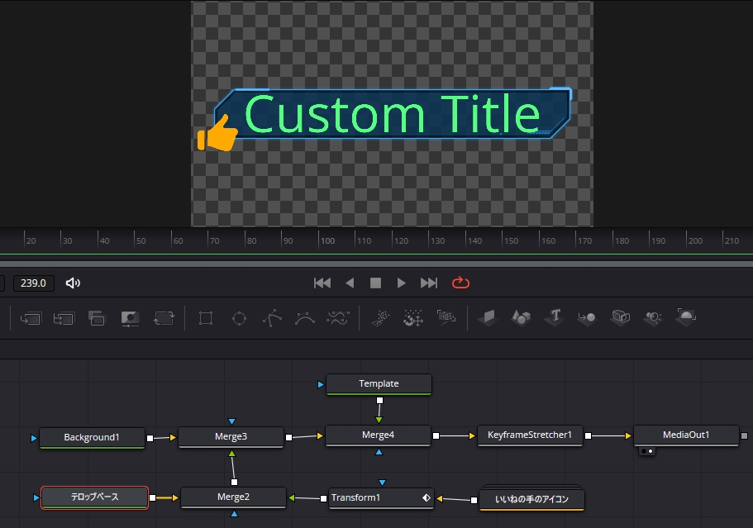Click the current frame field showing 239.0
The height and width of the screenshot is (528, 753).
pos(33,283)
